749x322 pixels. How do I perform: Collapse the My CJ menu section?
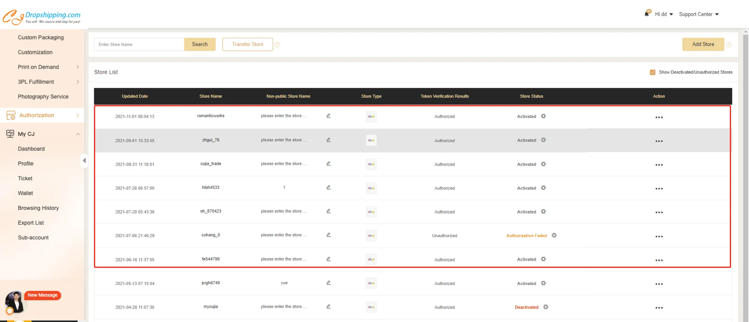point(78,134)
